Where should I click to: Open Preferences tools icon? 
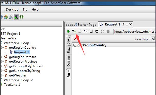(x=11, y=17)
